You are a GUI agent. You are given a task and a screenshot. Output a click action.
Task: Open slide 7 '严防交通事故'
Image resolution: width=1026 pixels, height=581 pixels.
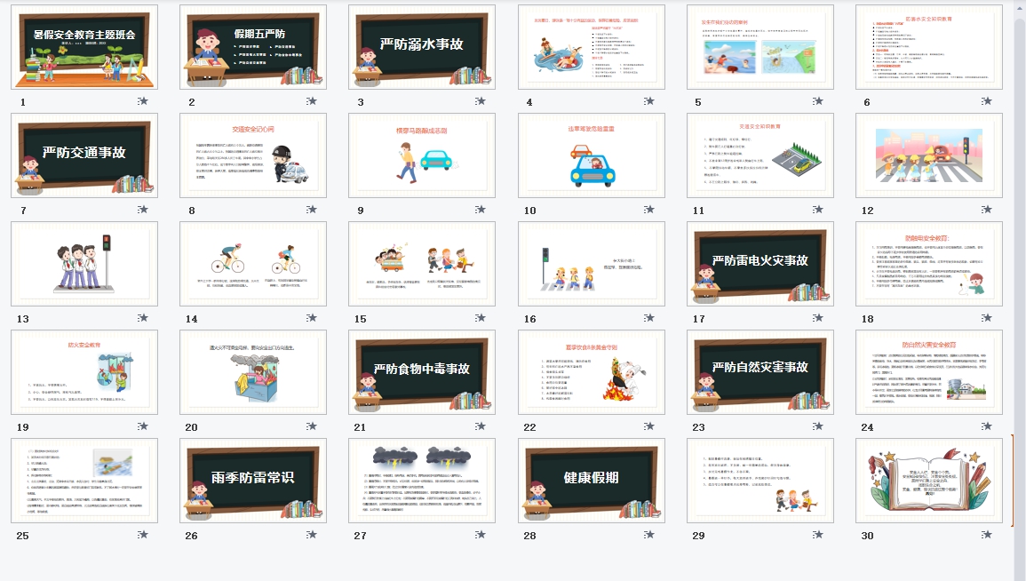point(84,156)
